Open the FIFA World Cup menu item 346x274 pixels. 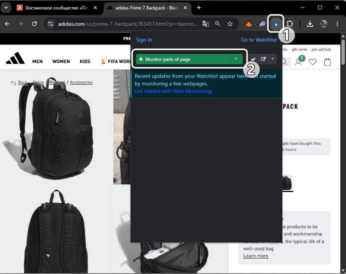116,62
